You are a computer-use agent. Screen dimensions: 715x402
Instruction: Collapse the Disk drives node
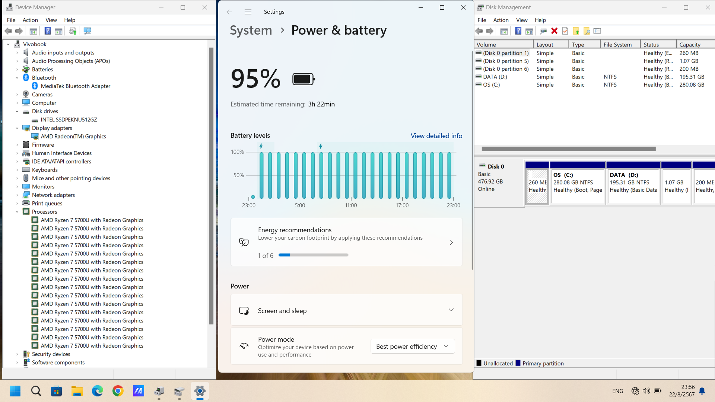tap(17, 111)
